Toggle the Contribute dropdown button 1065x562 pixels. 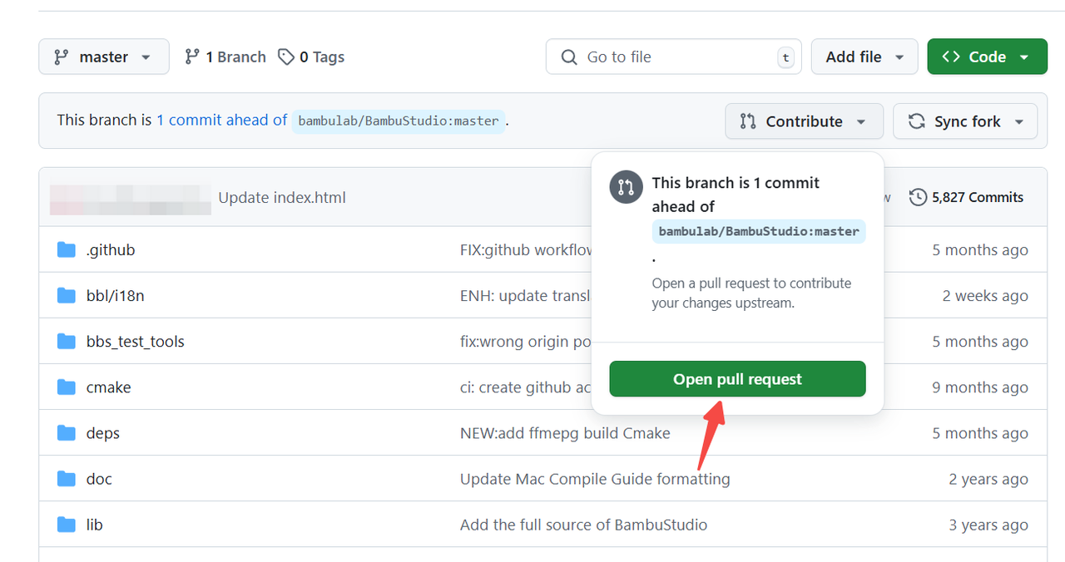point(804,121)
